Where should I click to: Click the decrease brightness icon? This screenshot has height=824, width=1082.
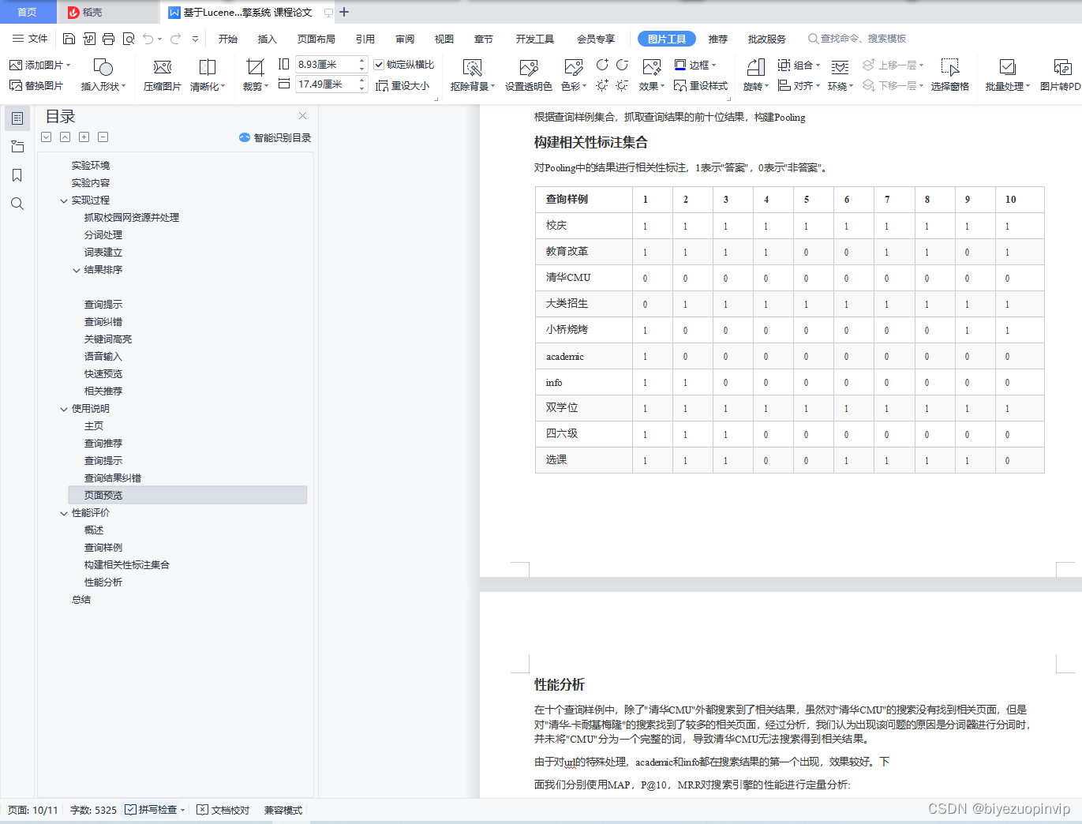[x=622, y=85]
